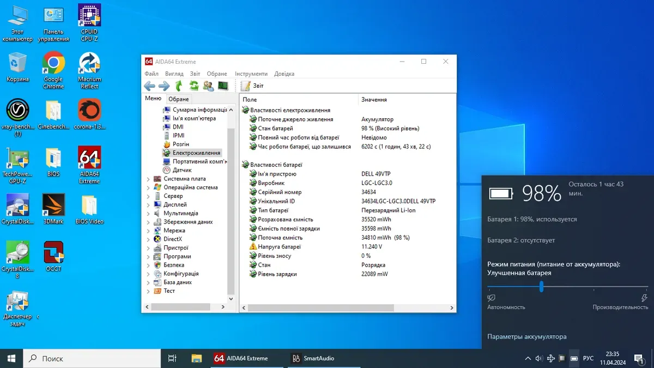Click the Back arrow in AIDA64 toolbar
The image size is (654, 368).
point(149,86)
